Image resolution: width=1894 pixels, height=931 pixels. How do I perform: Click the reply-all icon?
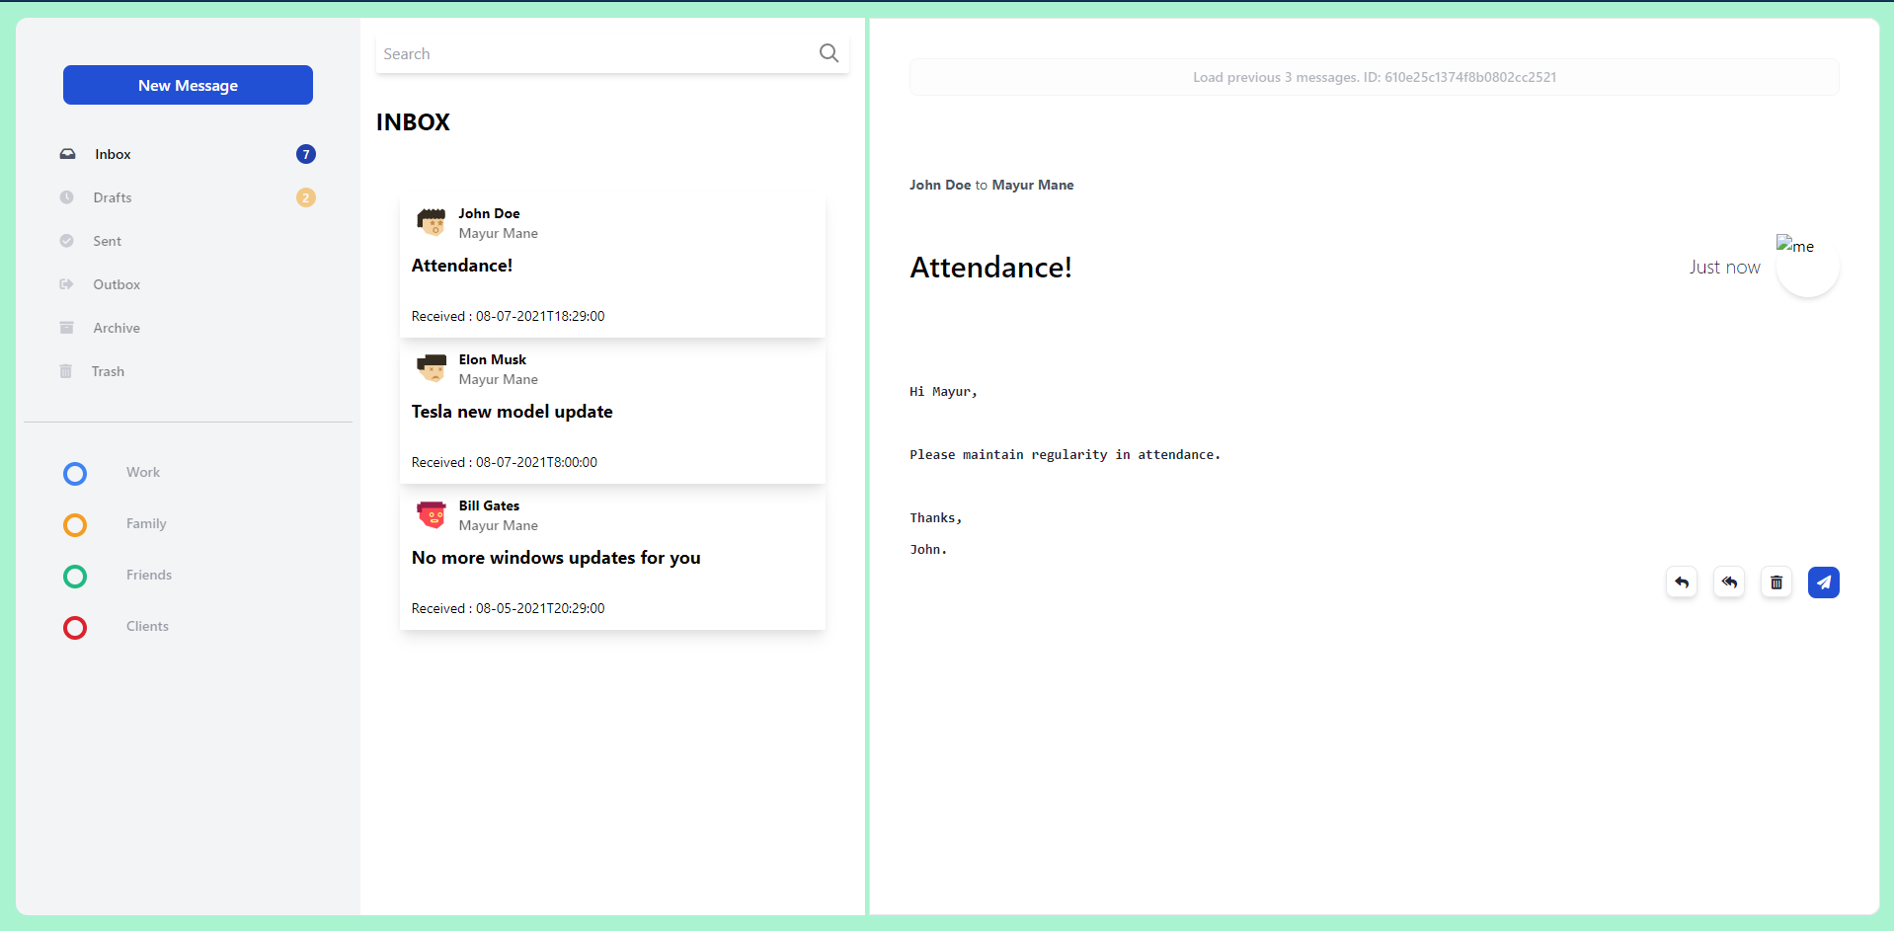(x=1729, y=582)
